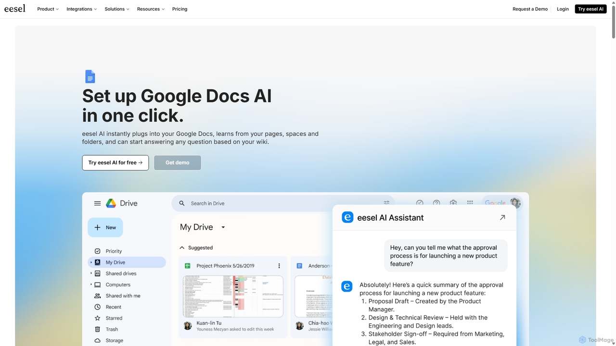Click the 'Kuan-lin Tu' name text
616x346 pixels.
point(209,323)
